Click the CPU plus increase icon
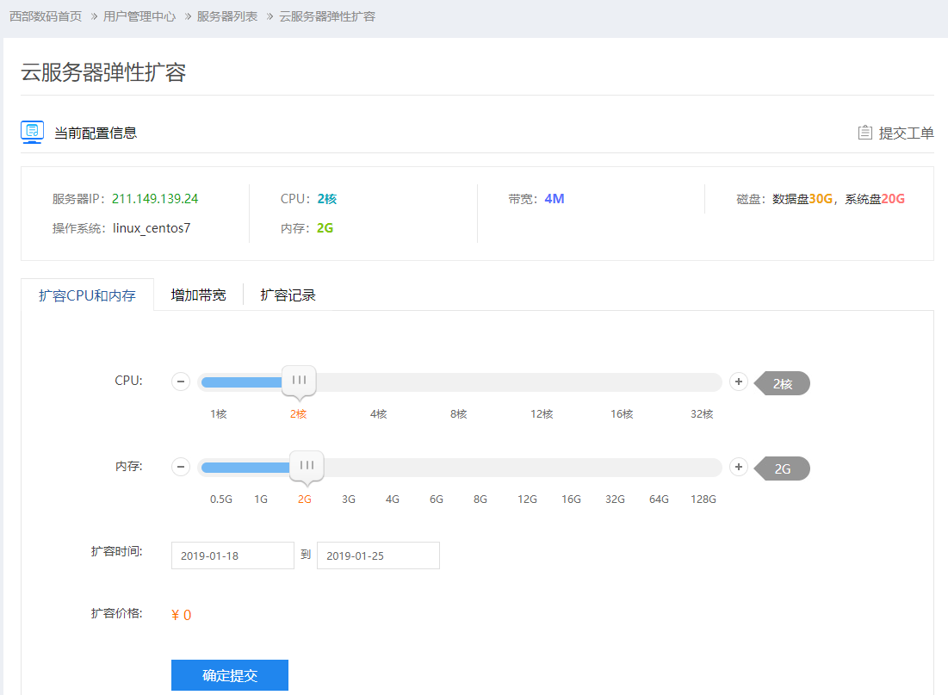The width and height of the screenshot is (948, 695). click(x=738, y=382)
